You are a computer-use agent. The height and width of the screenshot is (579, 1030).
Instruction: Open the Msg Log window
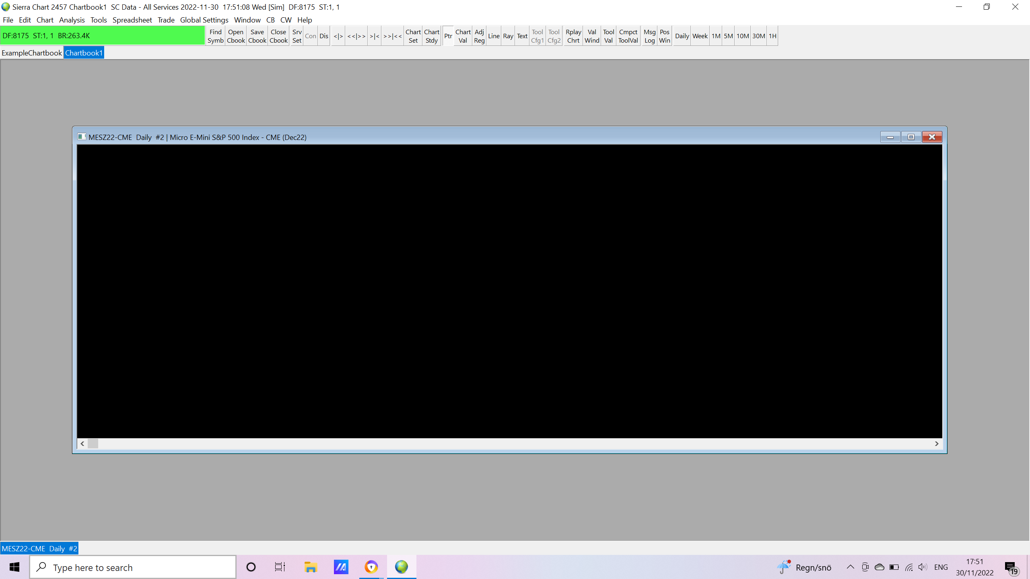pyautogui.click(x=649, y=36)
